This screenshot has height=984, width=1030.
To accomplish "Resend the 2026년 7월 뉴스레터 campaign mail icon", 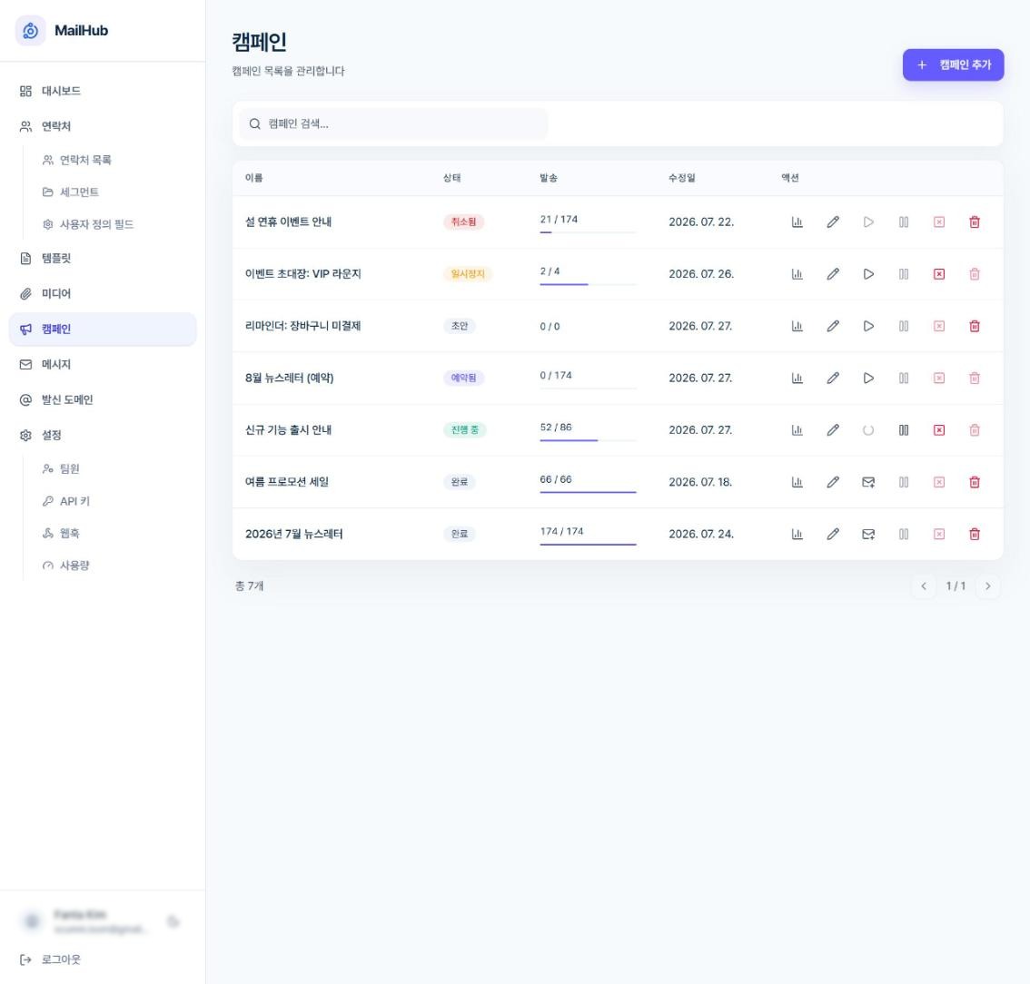I will (867, 534).
